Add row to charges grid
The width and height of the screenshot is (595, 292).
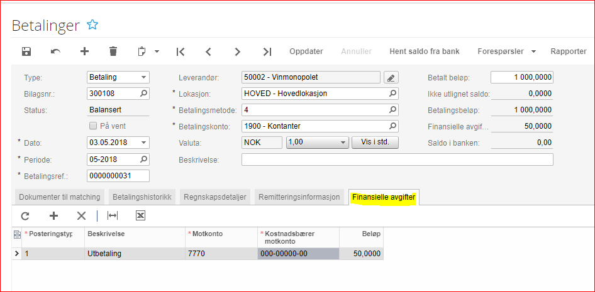point(54,216)
